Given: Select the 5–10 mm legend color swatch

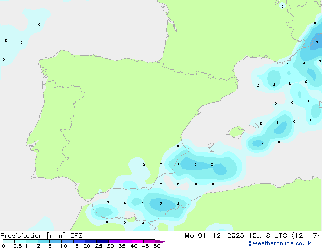Looking at the screenshot, I should click(56, 241).
